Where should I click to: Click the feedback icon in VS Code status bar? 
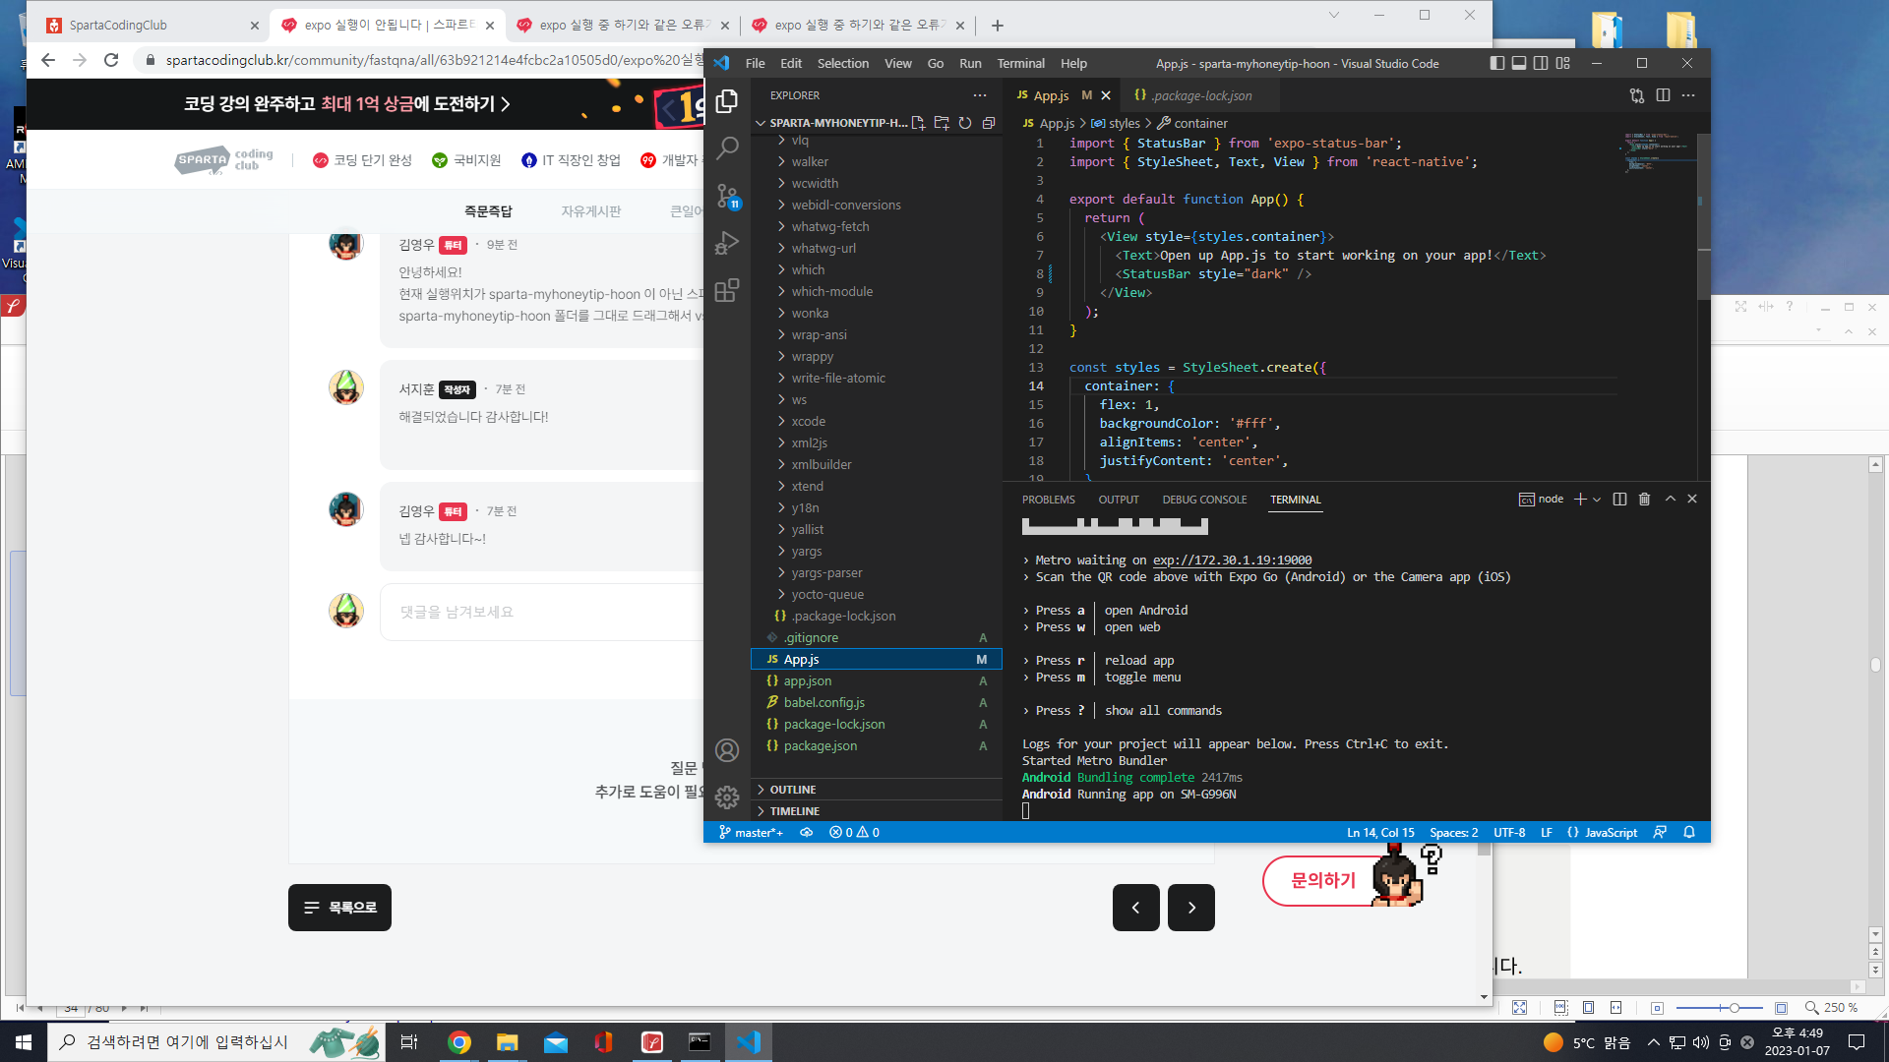point(1660,832)
